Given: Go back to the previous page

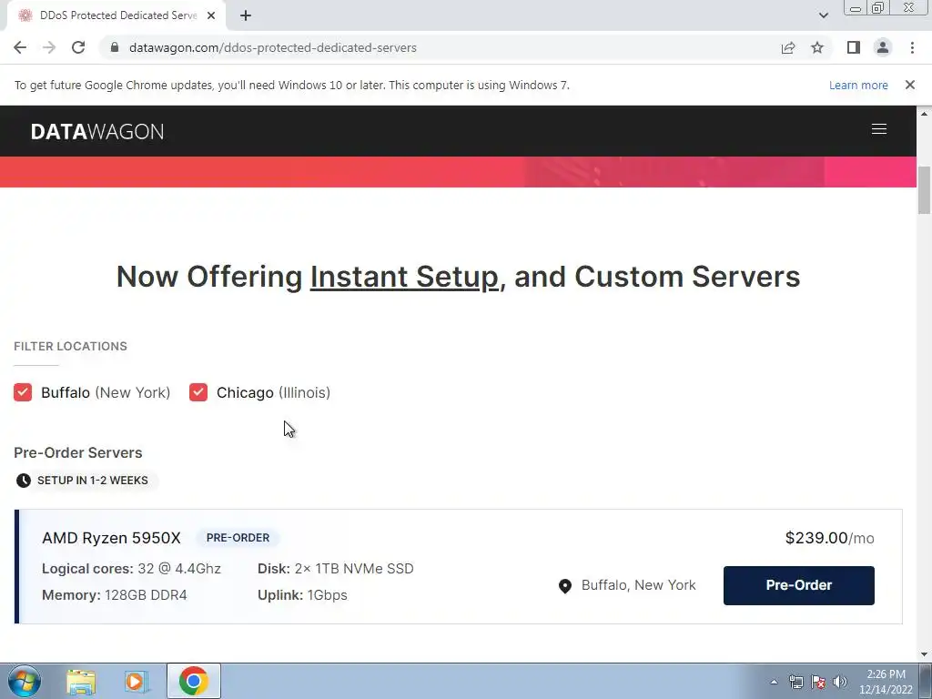Looking at the screenshot, I should (20, 47).
